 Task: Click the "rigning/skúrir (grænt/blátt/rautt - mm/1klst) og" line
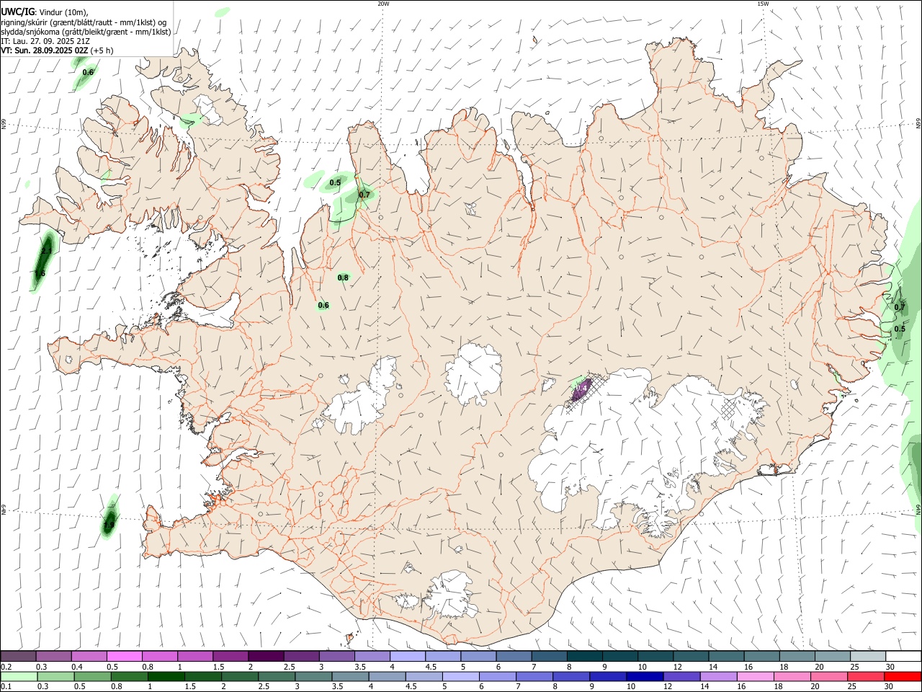pyautogui.click(x=84, y=22)
